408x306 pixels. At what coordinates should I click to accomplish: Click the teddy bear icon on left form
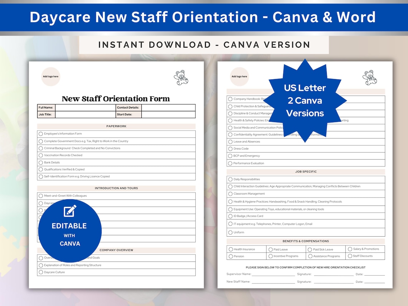181,78
